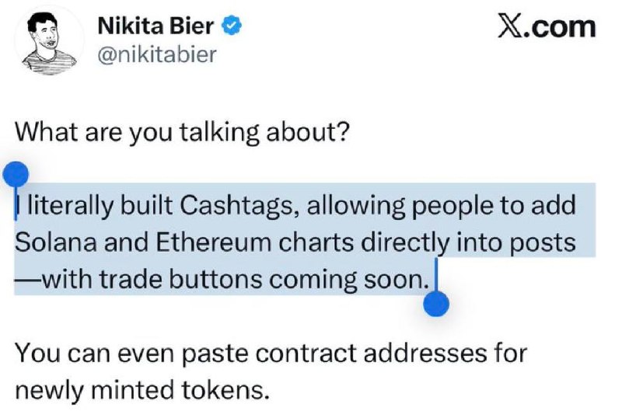Grab the selection end handle after 'soon.'
Viewport: 622px width, 418px height.
436,304
